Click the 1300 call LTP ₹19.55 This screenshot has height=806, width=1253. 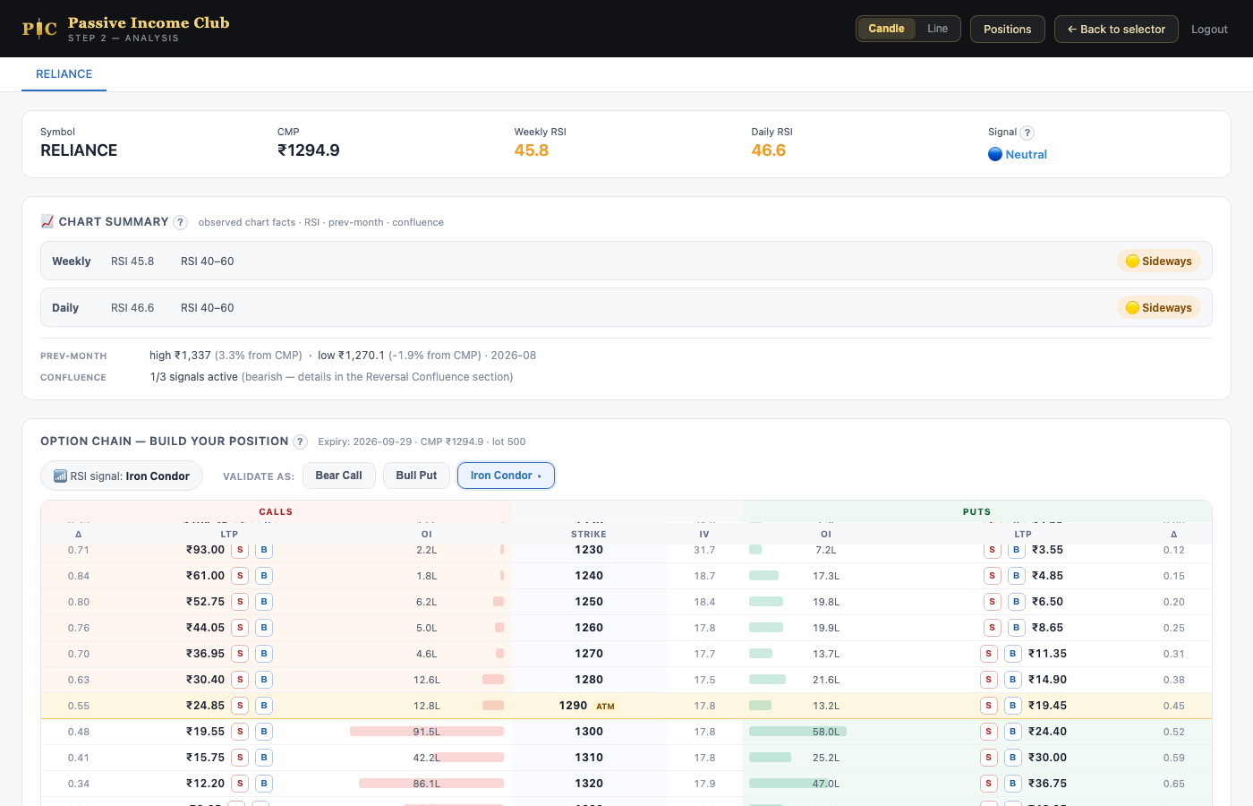[x=205, y=732]
